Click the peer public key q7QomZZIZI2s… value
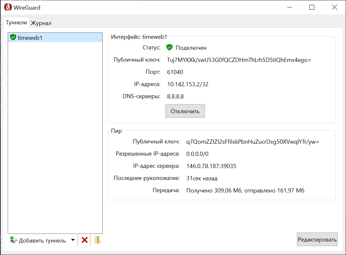 coord(253,142)
